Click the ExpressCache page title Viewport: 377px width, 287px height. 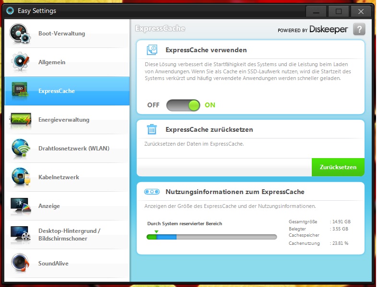[x=160, y=28]
